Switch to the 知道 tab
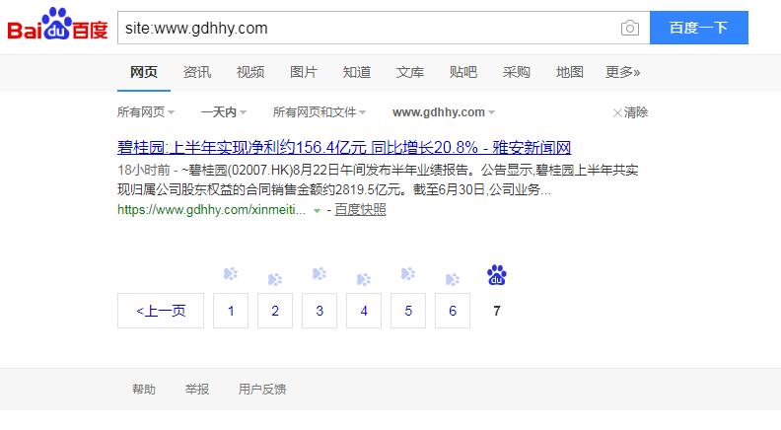 [x=357, y=72]
